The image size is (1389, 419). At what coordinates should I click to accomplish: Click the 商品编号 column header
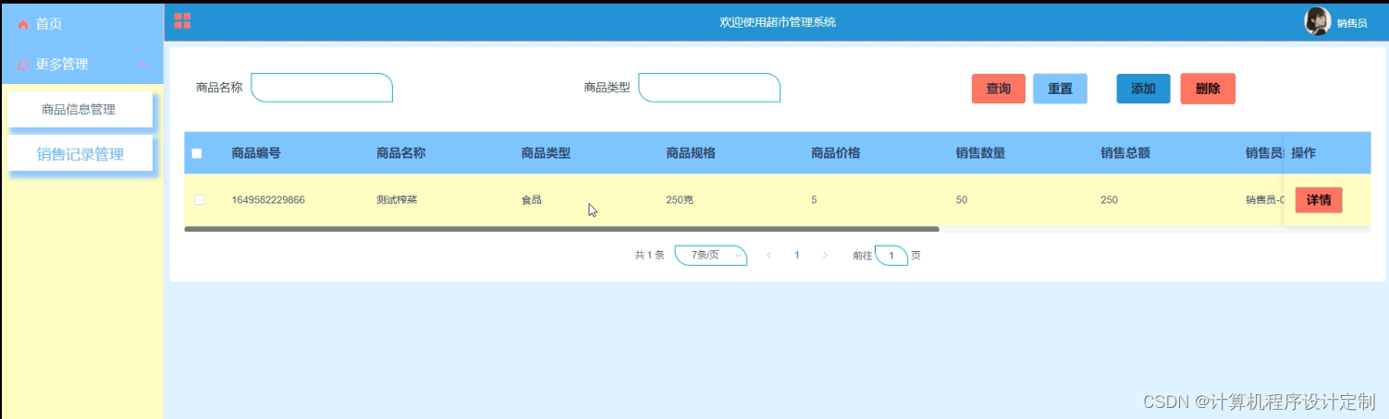256,153
